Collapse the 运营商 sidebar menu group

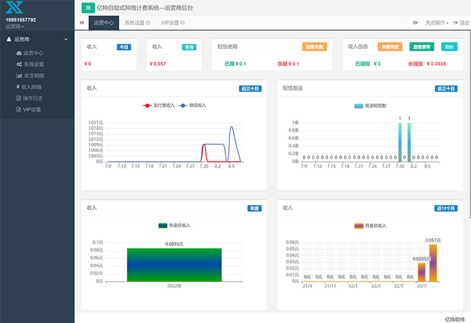click(x=37, y=39)
